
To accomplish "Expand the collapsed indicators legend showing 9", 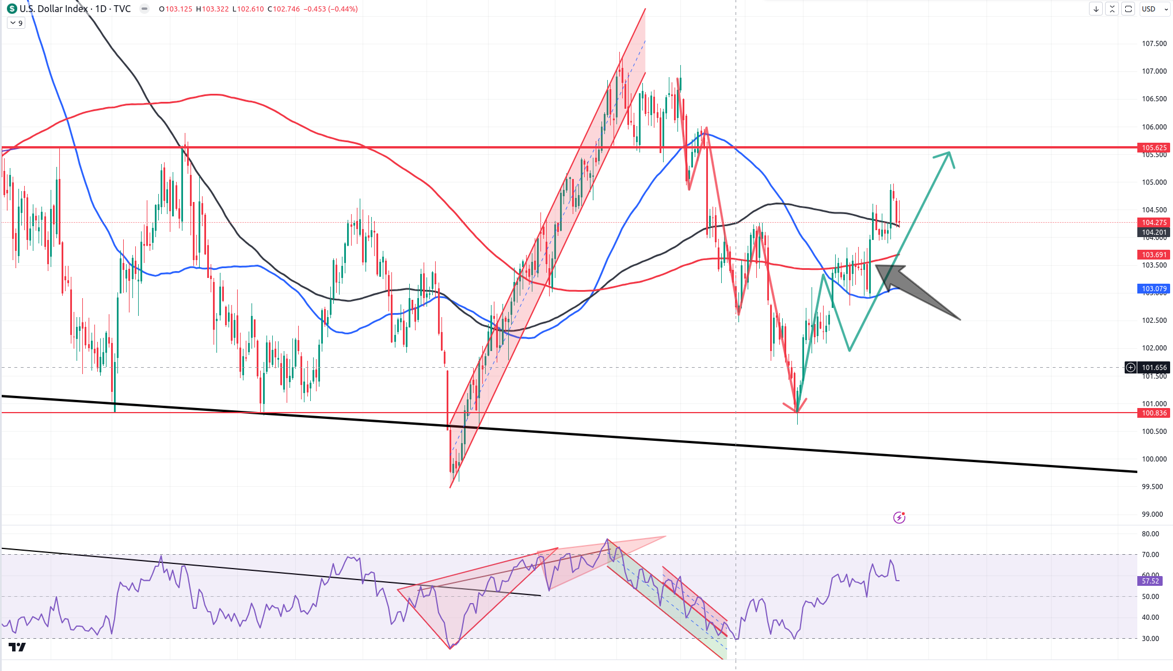I will (x=16, y=23).
